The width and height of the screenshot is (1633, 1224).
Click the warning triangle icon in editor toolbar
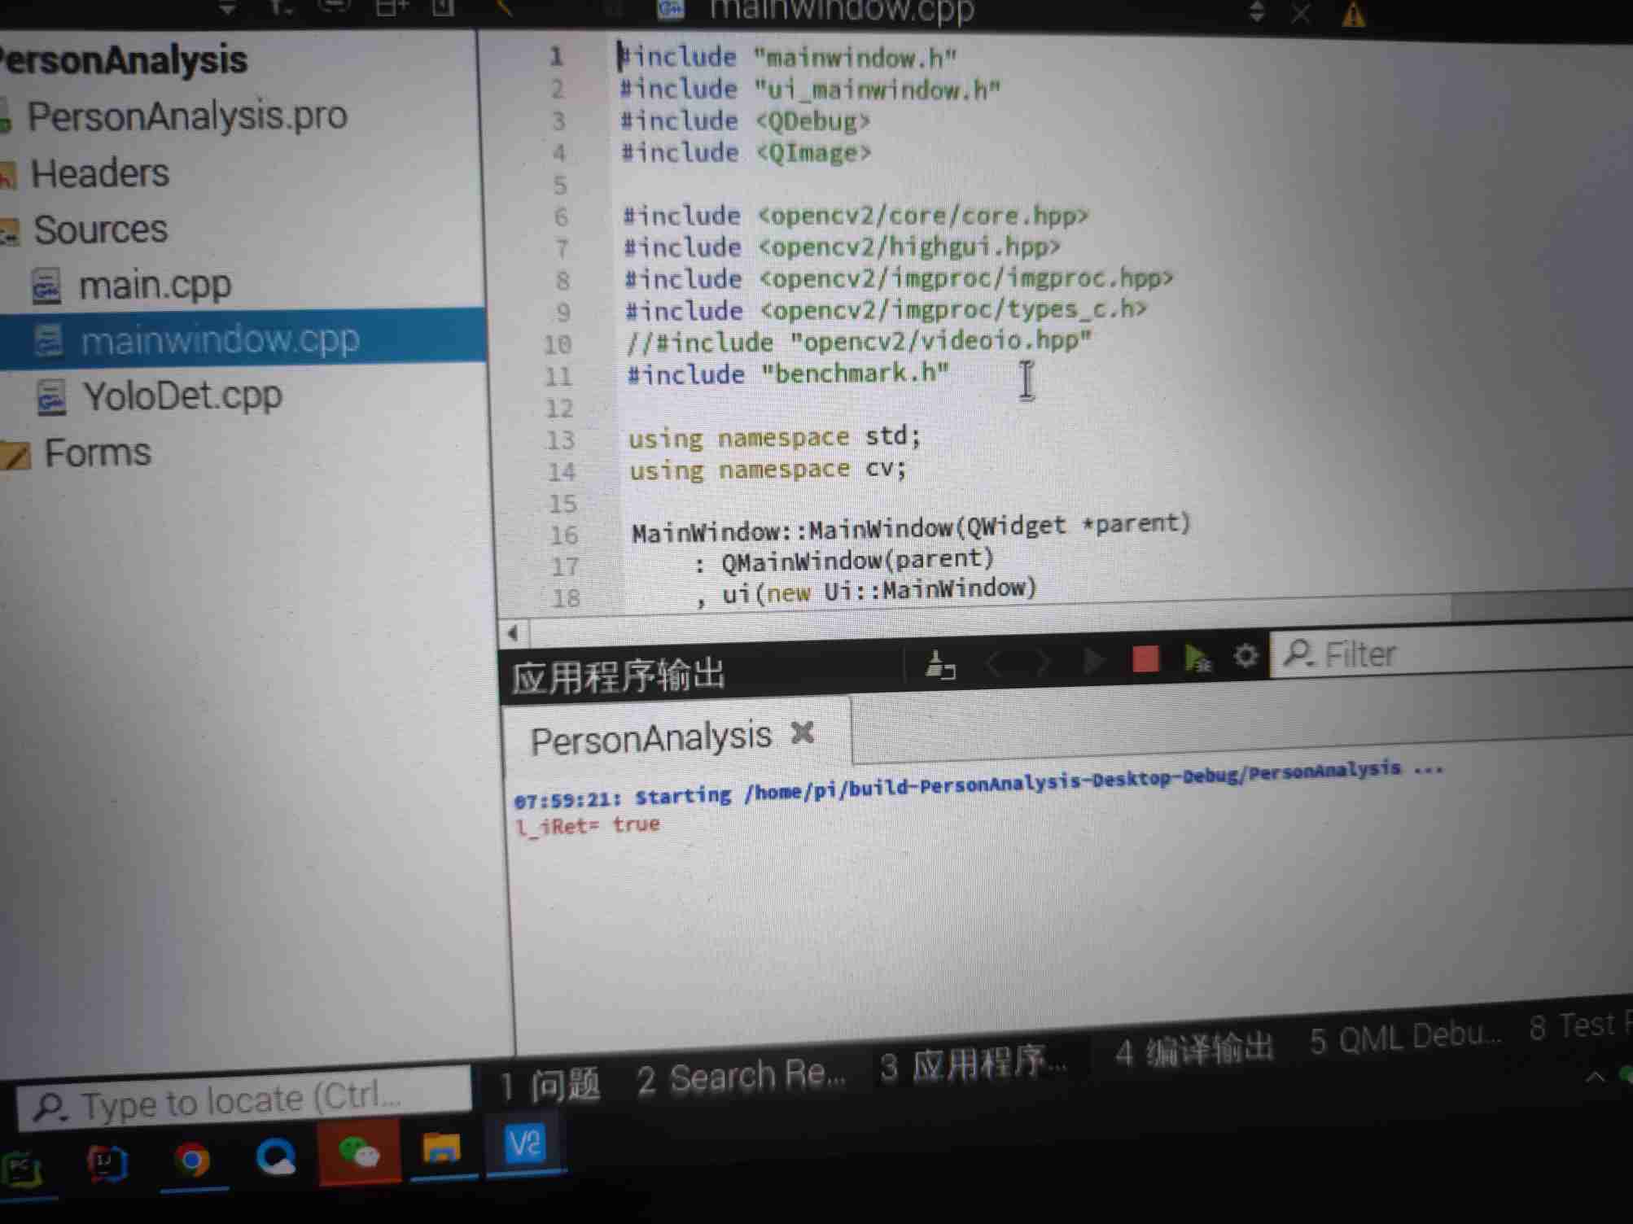1353,14
